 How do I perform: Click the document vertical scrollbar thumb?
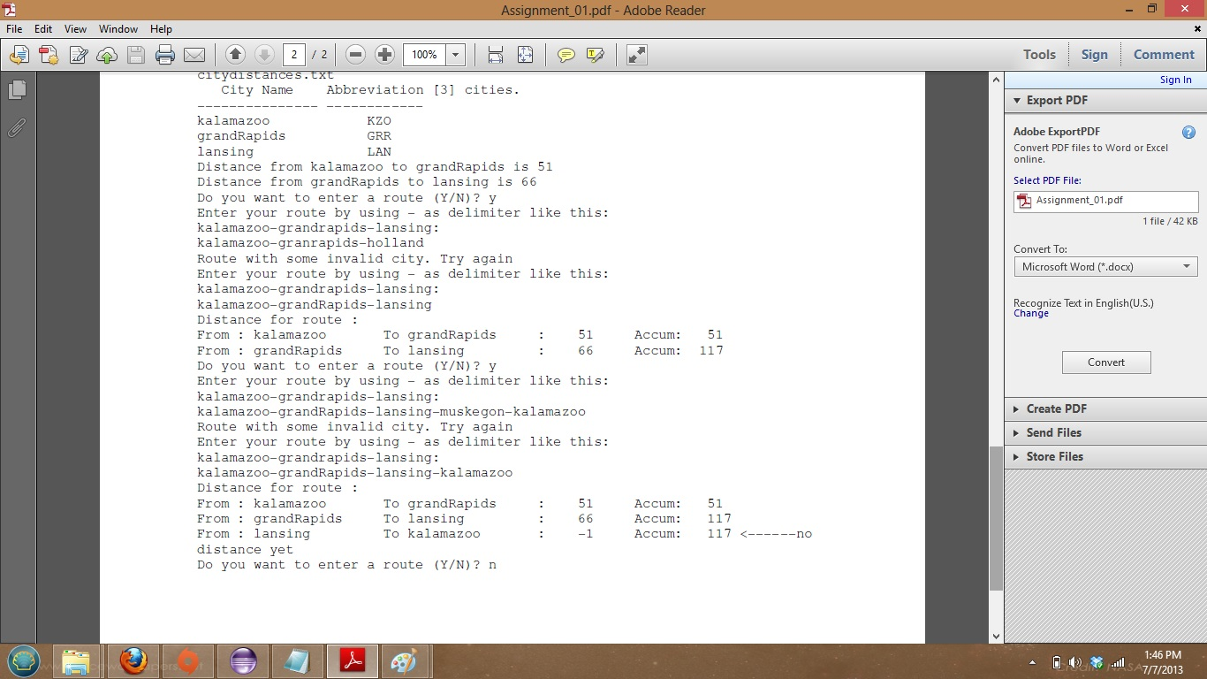click(996, 518)
